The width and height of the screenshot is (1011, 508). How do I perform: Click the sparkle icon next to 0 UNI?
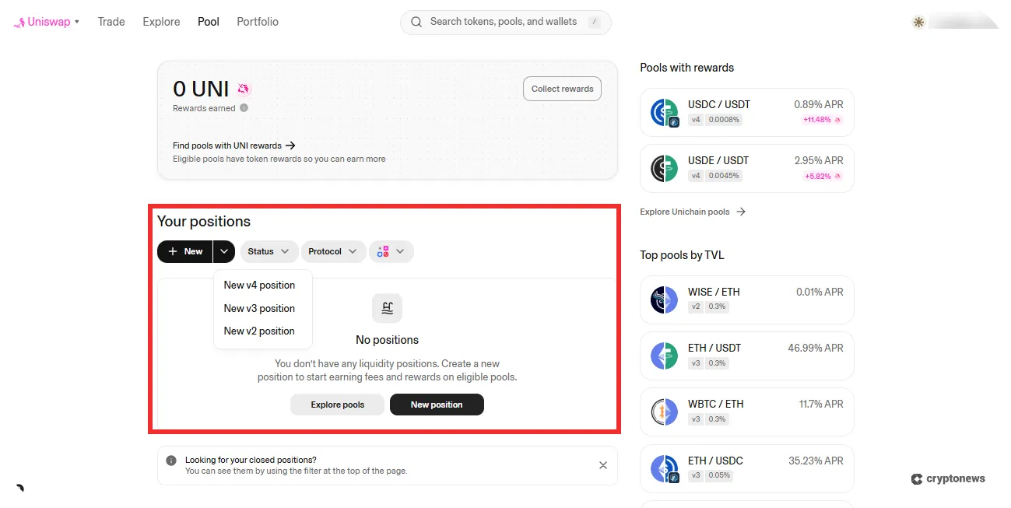(244, 88)
